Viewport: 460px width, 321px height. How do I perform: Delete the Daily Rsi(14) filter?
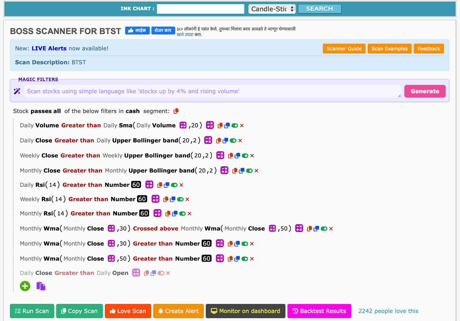point(181,185)
